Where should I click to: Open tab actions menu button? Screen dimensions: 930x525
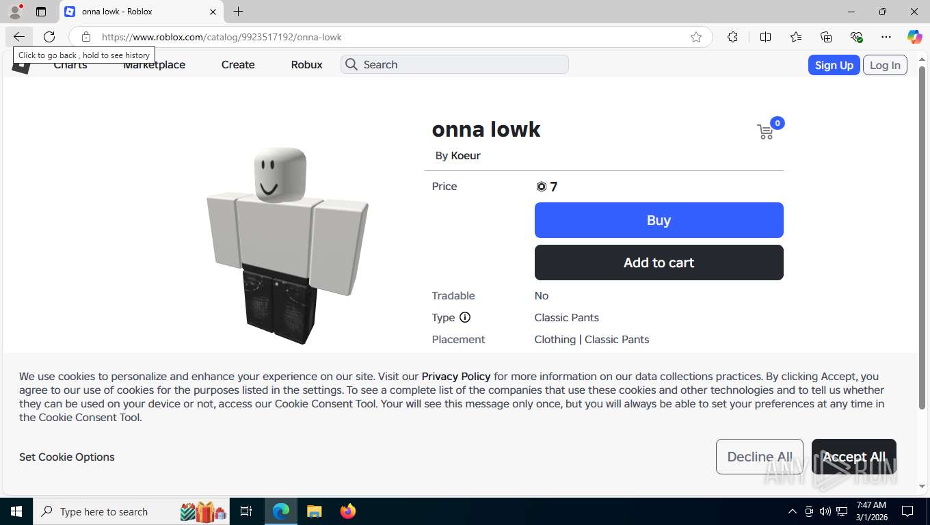[x=41, y=12]
